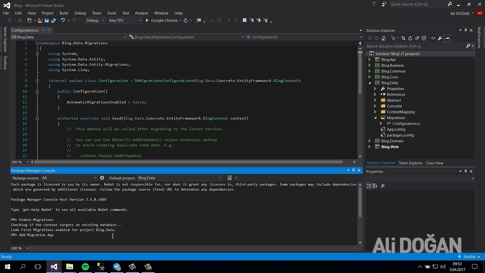Image resolution: width=485 pixels, height=273 pixels.
Task: Toggle bookmark icon in the editor toolbar
Action: click(244, 20)
